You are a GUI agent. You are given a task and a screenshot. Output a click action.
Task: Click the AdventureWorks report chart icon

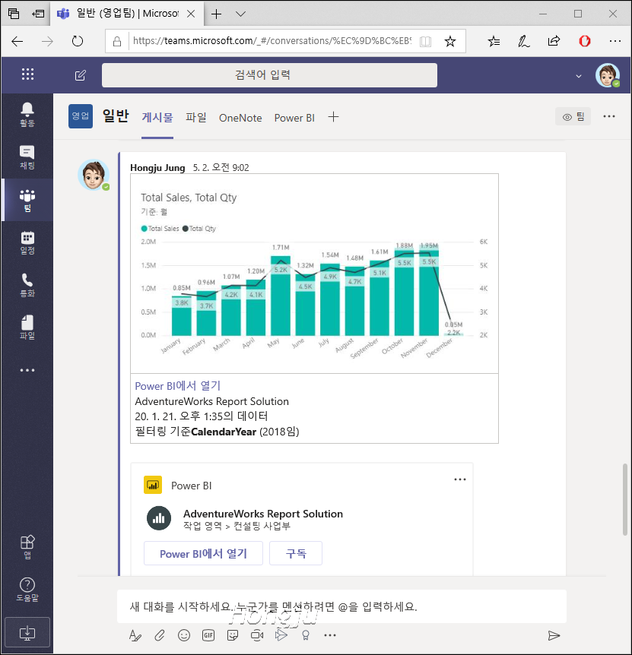click(x=159, y=518)
